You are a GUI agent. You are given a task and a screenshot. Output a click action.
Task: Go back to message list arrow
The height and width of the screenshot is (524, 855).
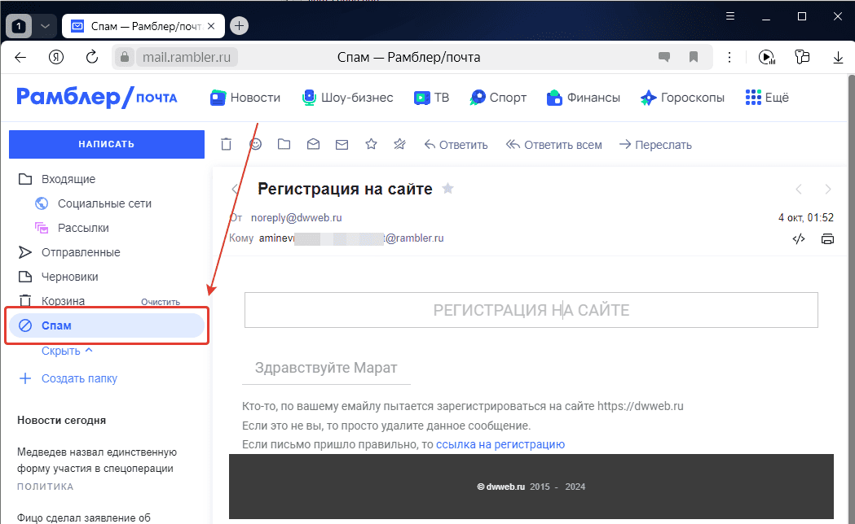tap(236, 190)
